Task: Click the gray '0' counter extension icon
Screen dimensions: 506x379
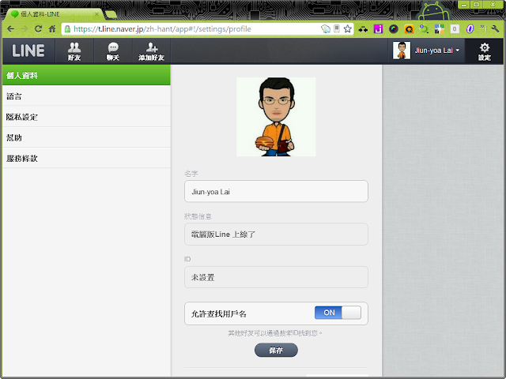Action: click(455, 29)
